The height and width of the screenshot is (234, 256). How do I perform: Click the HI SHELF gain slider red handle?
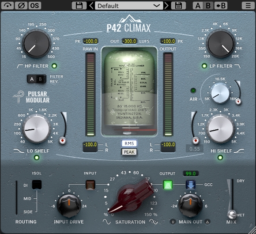point(196,140)
